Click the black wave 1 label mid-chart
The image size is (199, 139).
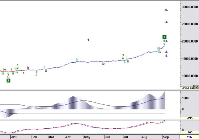pos(88,40)
